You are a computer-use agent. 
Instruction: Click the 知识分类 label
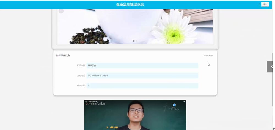(x=81, y=66)
